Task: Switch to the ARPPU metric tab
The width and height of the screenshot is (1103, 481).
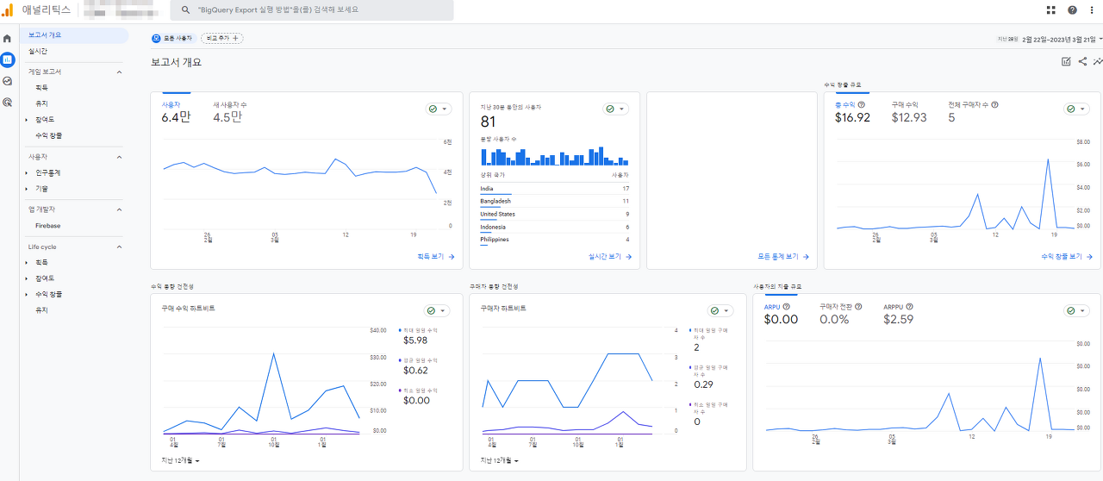Action: point(898,314)
